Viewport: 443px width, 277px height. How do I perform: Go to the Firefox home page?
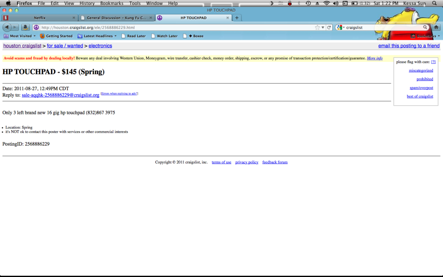pos(436,27)
